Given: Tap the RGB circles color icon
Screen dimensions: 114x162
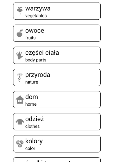Looking at the screenshot, I should pos(20,144).
